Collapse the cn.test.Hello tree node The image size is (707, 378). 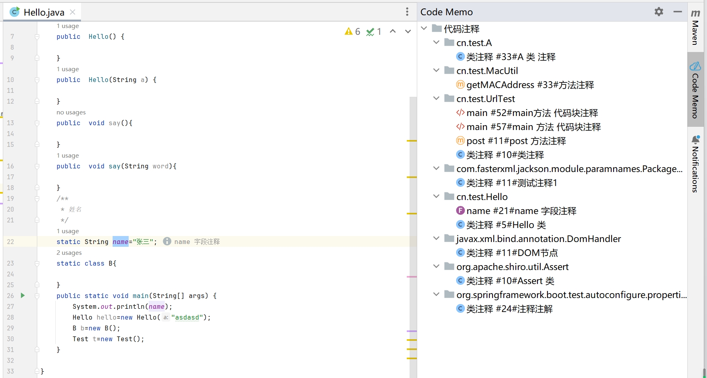point(436,196)
